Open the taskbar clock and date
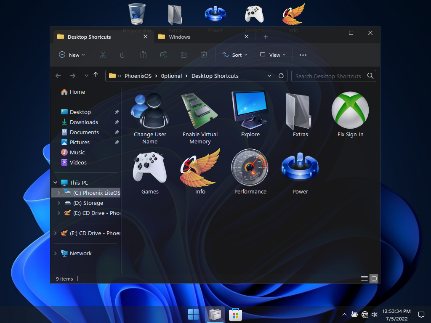The height and width of the screenshot is (323, 431). [396, 315]
